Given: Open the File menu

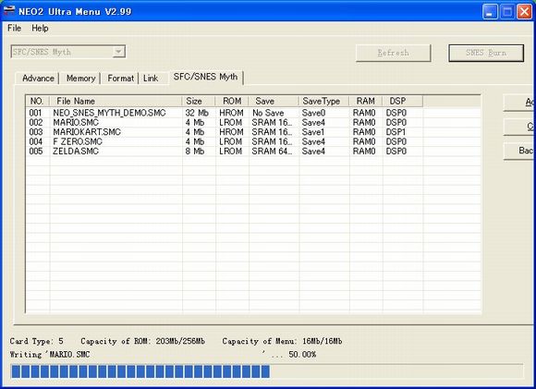Looking at the screenshot, I should click(15, 28).
